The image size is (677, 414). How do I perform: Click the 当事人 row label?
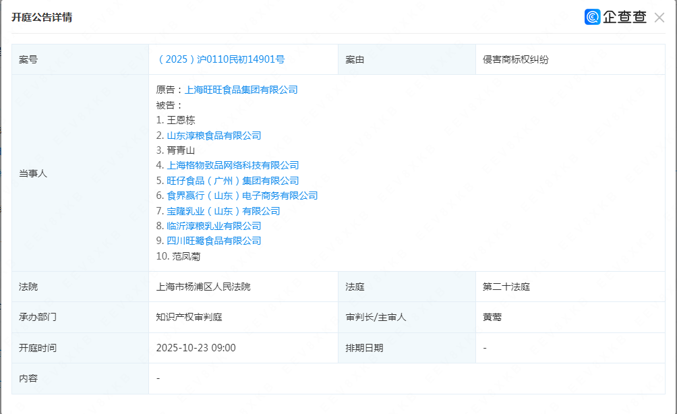(x=33, y=173)
